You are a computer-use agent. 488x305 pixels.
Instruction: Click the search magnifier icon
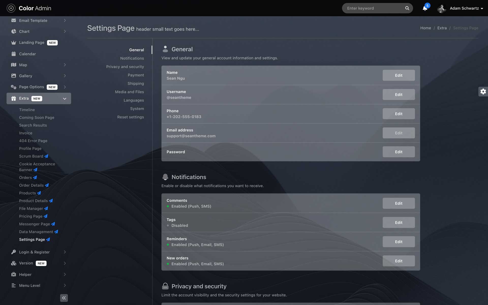click(x=407, y=8)
